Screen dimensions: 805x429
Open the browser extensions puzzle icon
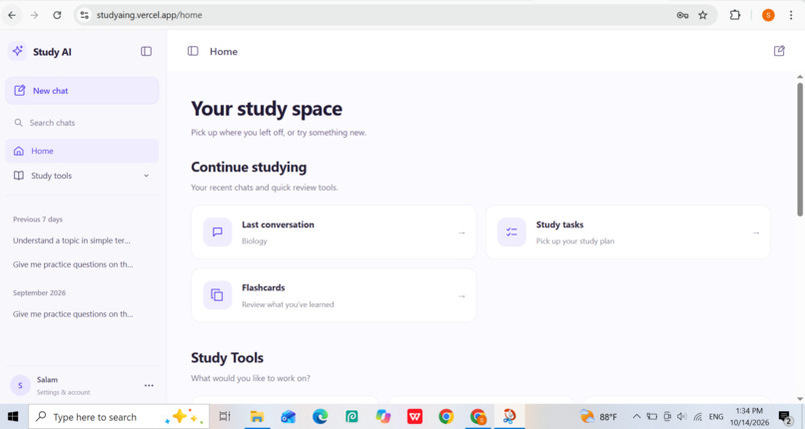[735, 15]
